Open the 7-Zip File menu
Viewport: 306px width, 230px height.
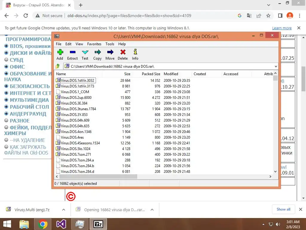(59, 44)
